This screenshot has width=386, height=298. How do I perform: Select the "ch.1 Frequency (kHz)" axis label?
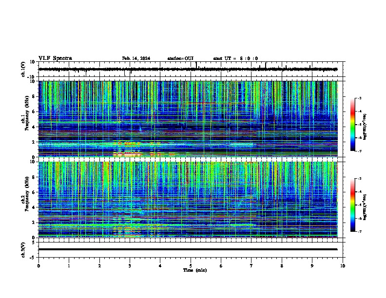click(25, 113)
